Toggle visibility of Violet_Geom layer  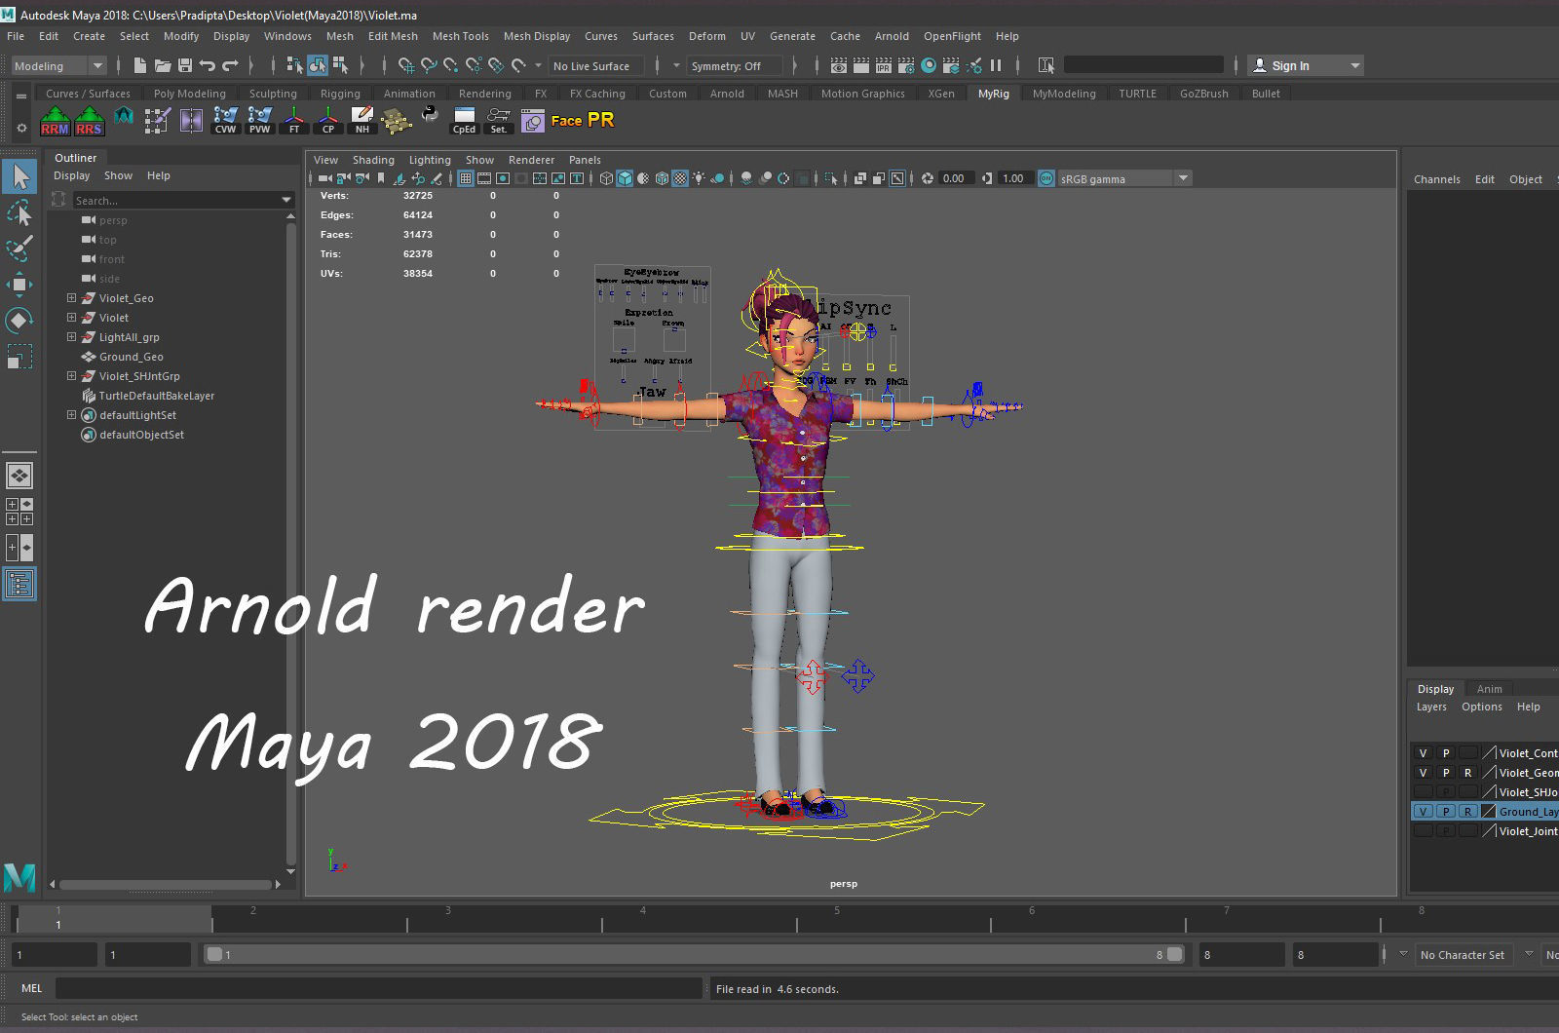tap(1423, 773)
